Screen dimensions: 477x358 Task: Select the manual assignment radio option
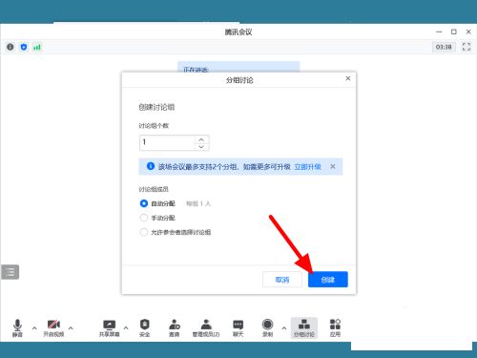click(144, 218)
